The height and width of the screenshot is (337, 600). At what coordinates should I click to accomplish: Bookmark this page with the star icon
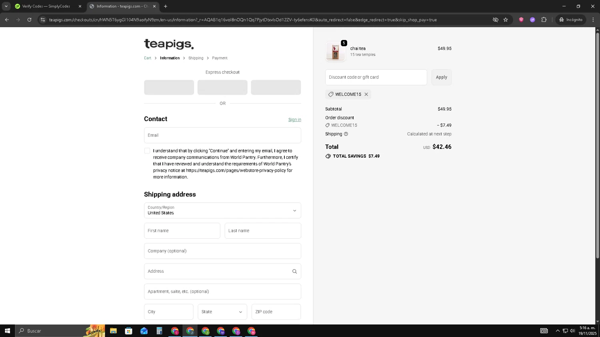tap(506, 20)
